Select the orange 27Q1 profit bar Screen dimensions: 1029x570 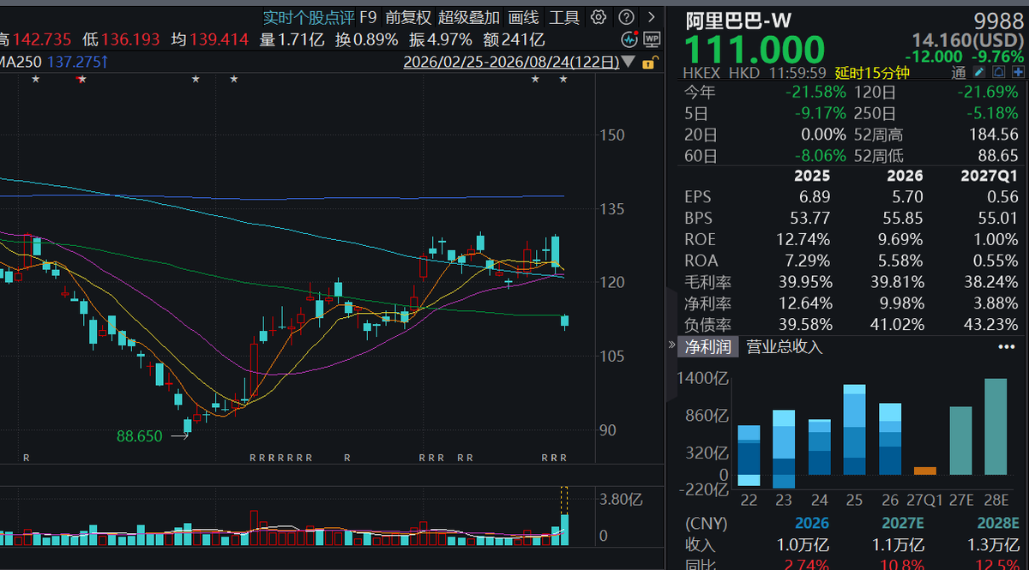[x=925, y=471]
